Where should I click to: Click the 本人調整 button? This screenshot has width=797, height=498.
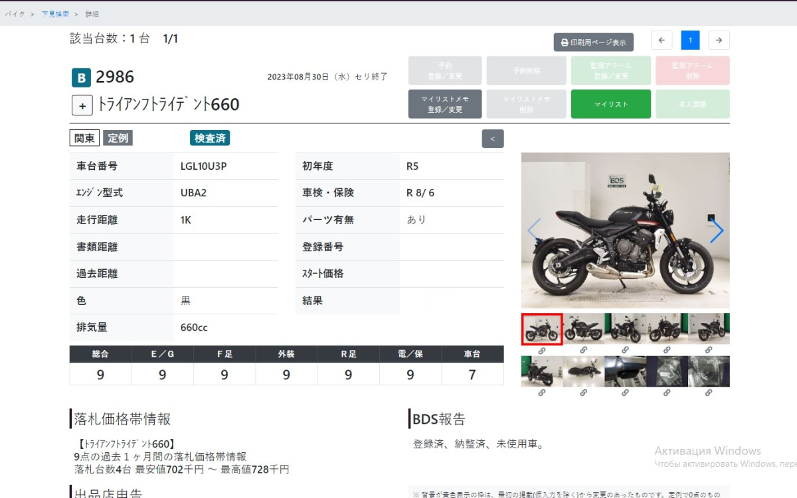coord(692,104)
